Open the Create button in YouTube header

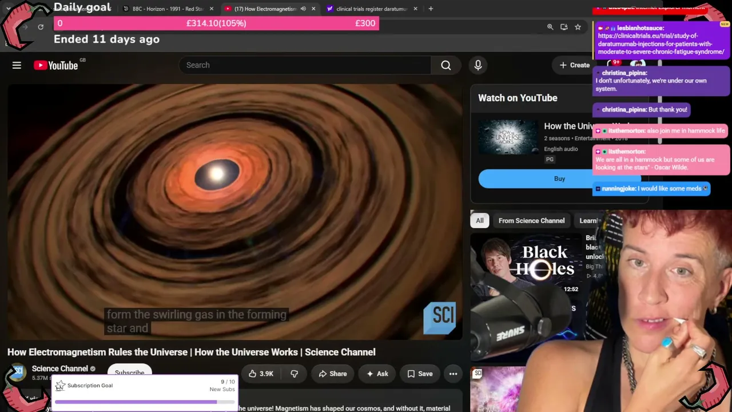point(574,65)
